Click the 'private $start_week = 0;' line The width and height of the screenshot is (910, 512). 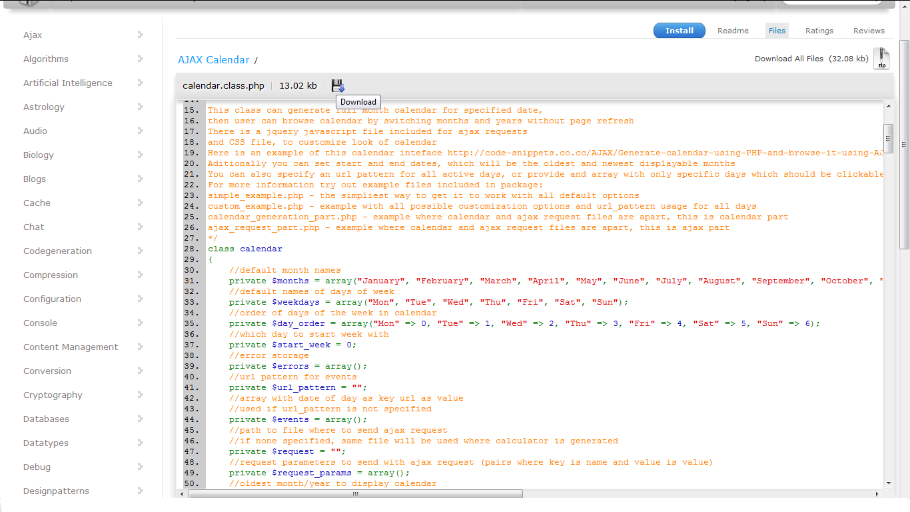click(292, 345)
